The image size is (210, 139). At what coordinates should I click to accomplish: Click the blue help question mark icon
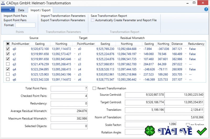pyautogui.click(x=206, y=9)
